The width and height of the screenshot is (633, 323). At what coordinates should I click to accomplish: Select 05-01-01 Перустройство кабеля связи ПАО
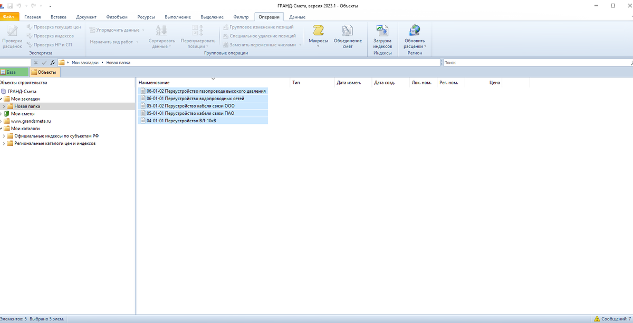(203, 113)
